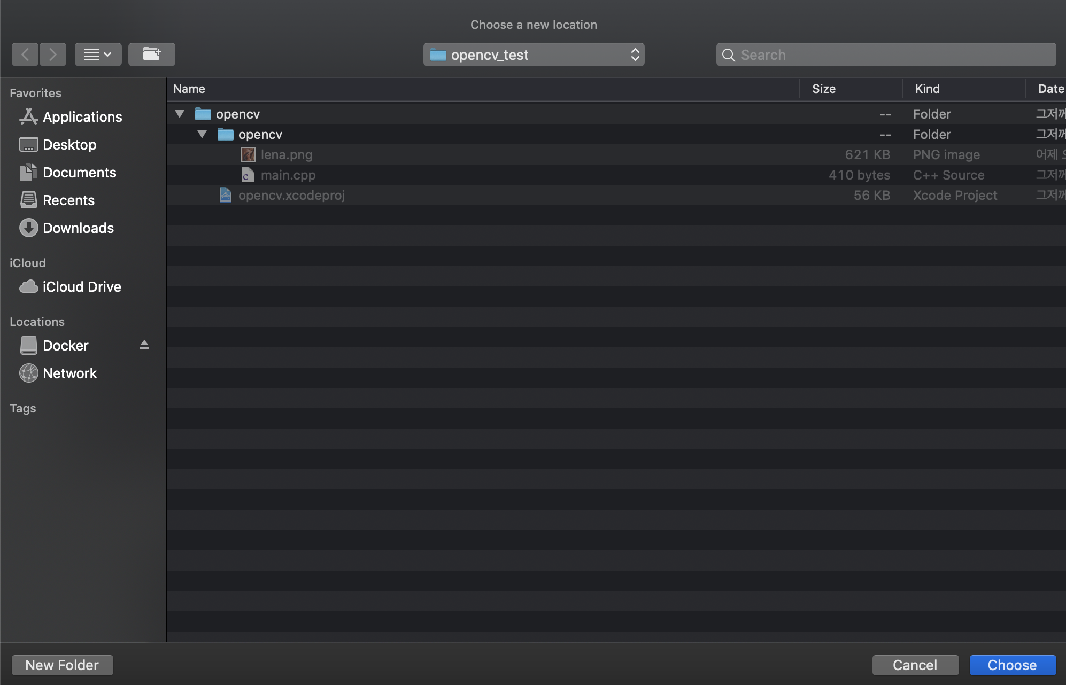Image resolution: width=1066 pixels, height=685 pixels.
Task: Click the New Folder button
Action: click(x=63, y=665)
